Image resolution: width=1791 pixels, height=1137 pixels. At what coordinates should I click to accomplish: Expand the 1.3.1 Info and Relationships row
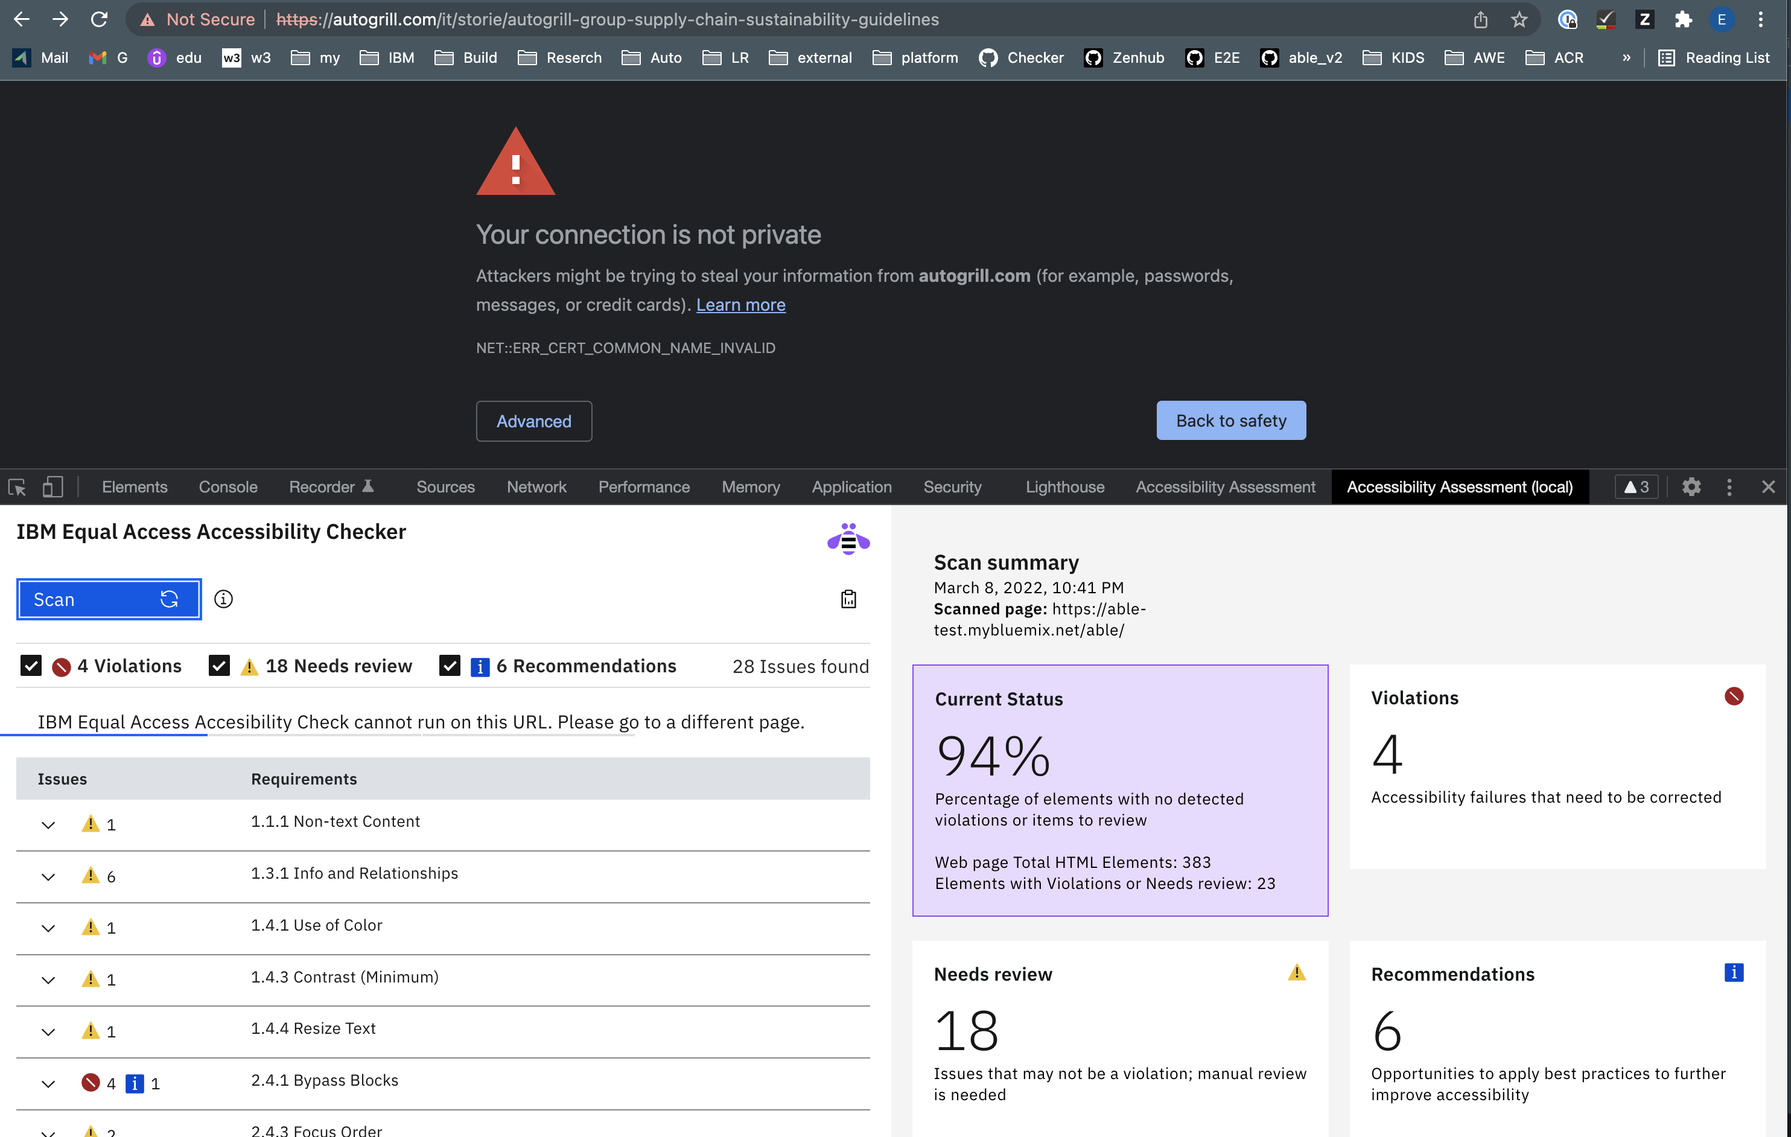tap(48, 877)
